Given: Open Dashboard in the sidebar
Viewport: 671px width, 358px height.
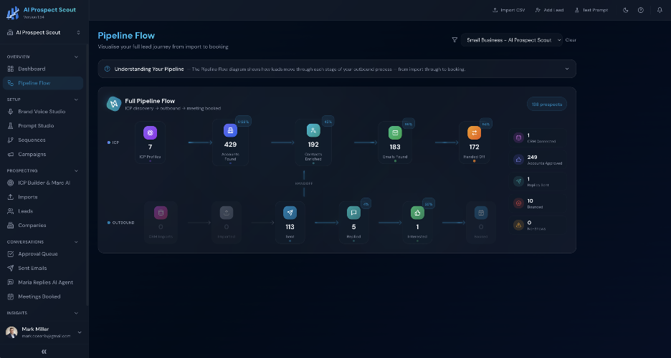Looking at the screenshot, I should [43, 69].
